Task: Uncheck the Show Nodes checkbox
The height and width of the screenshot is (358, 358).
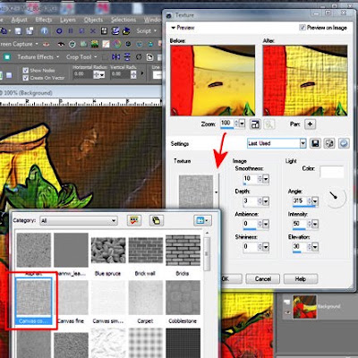Action: (26, 71)
